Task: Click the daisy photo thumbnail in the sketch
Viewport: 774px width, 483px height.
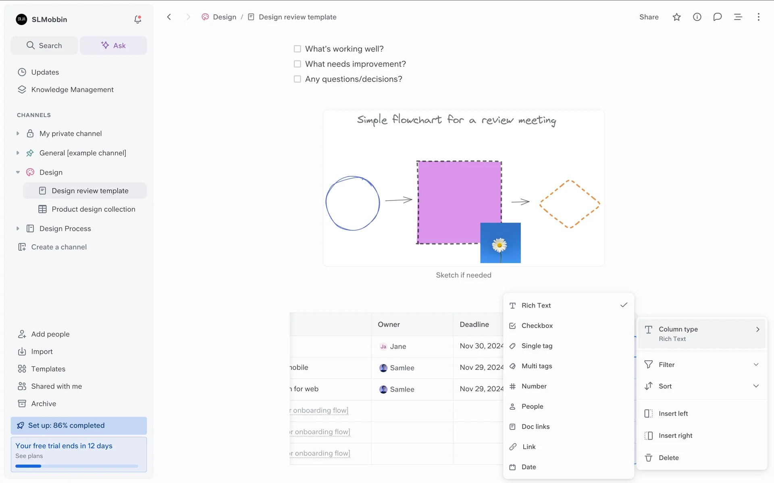Action: (x=500, y=243)
